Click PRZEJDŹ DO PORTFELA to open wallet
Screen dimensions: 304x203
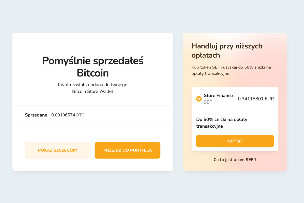click(x=127, y=150)
